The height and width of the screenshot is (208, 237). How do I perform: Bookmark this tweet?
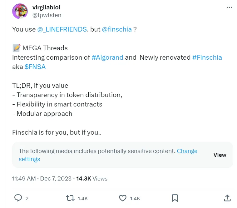(x=175, y=198)
